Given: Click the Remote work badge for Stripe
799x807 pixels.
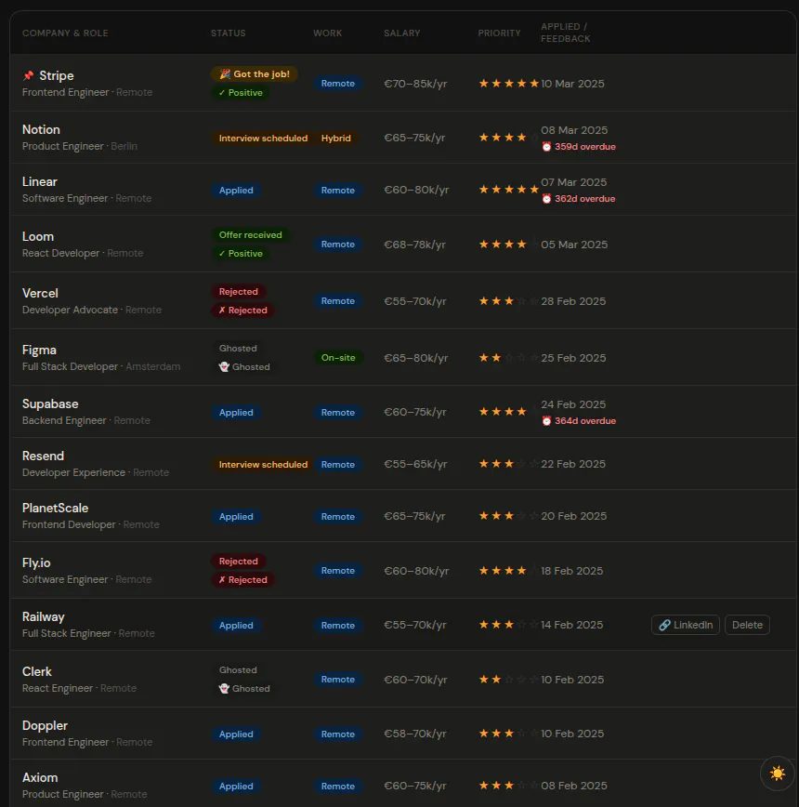Looking at the screenshot, I should [338, 84].
